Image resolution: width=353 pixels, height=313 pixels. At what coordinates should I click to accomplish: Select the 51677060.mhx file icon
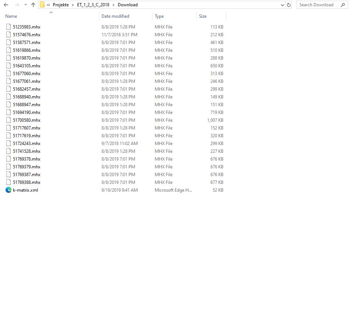coord(8,74)
